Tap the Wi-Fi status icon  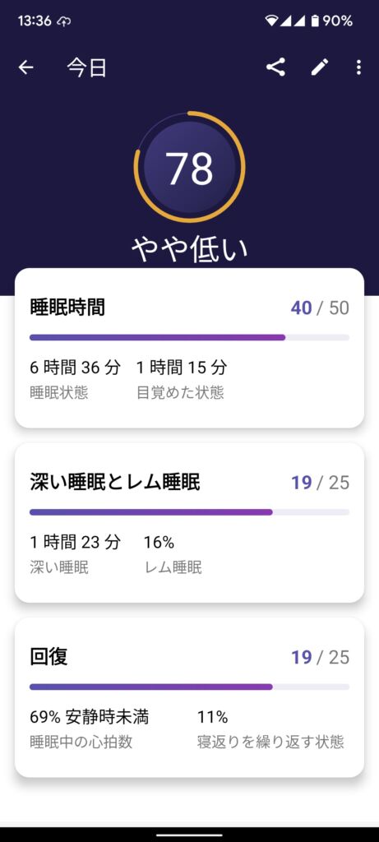click(271, 21)
